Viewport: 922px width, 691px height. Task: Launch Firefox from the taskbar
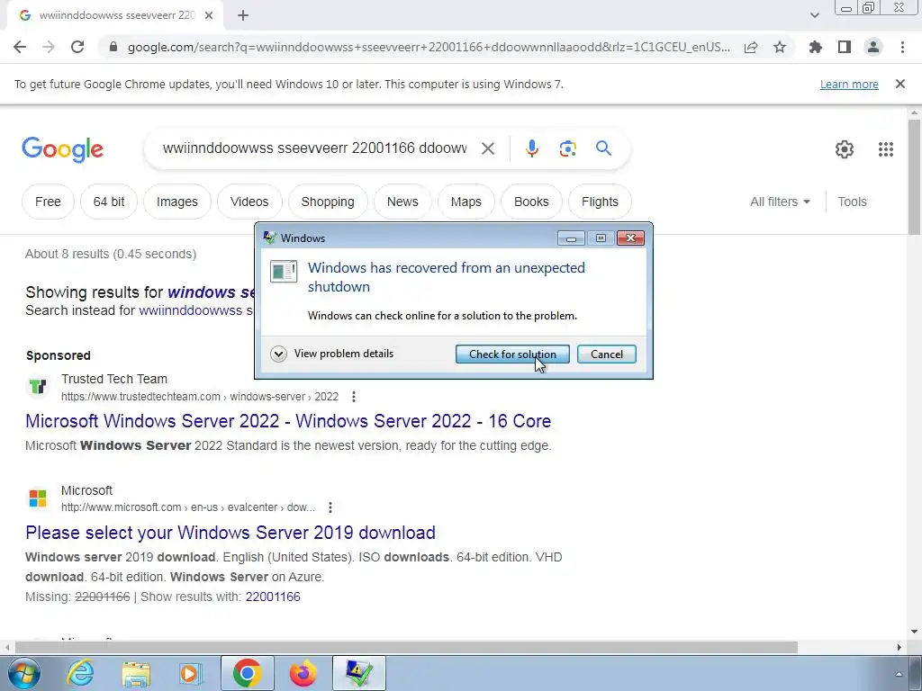(303, 673)
